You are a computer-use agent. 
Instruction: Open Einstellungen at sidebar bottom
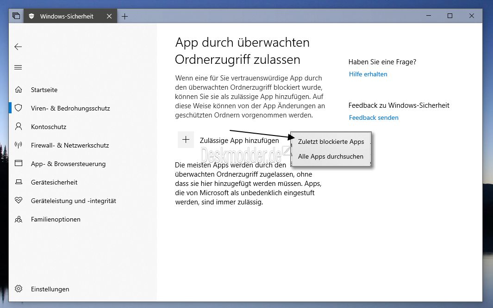[50, 289]
